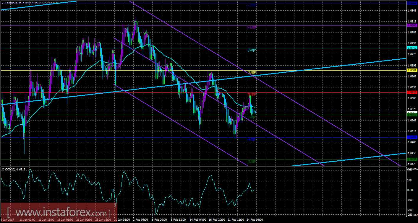This screenshot has height=223, width=418.
Task: Click the 1.0425 price axis value
Action: point(412,164)
